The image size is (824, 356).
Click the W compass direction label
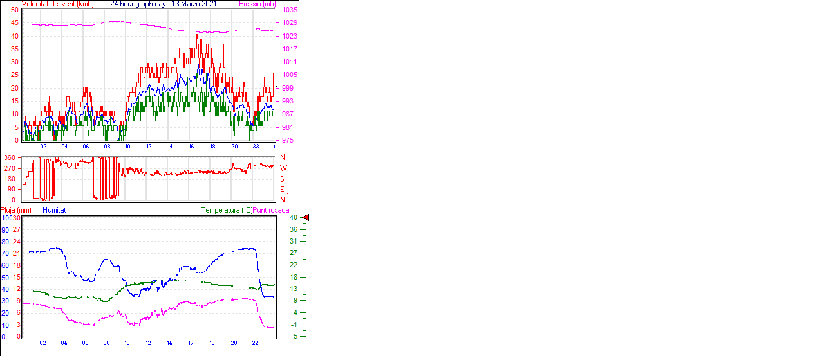coord(283,168)
